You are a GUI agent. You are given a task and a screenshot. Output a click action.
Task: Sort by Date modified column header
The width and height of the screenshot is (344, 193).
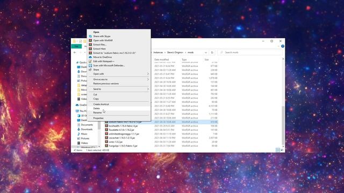161,60
